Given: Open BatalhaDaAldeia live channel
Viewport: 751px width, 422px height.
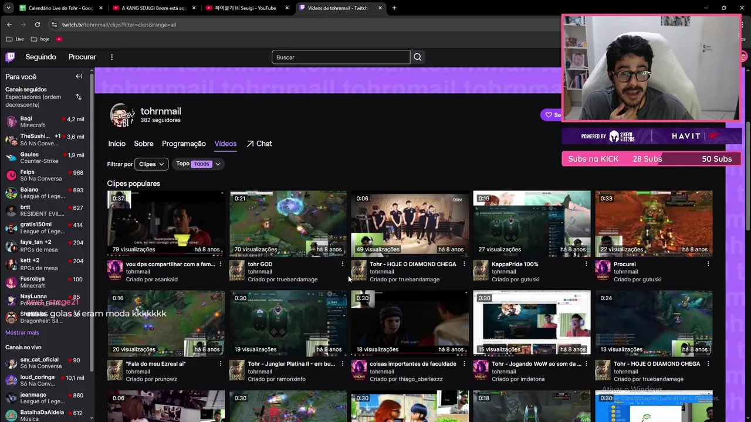Looking at the screenshot, I should [x=45, y=416].
